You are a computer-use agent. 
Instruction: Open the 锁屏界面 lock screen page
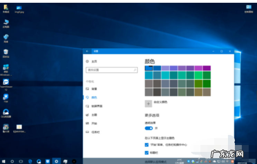tap(94, 106)
